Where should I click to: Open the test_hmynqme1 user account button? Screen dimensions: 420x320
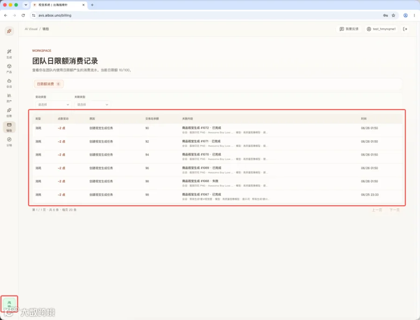(381, 29)
